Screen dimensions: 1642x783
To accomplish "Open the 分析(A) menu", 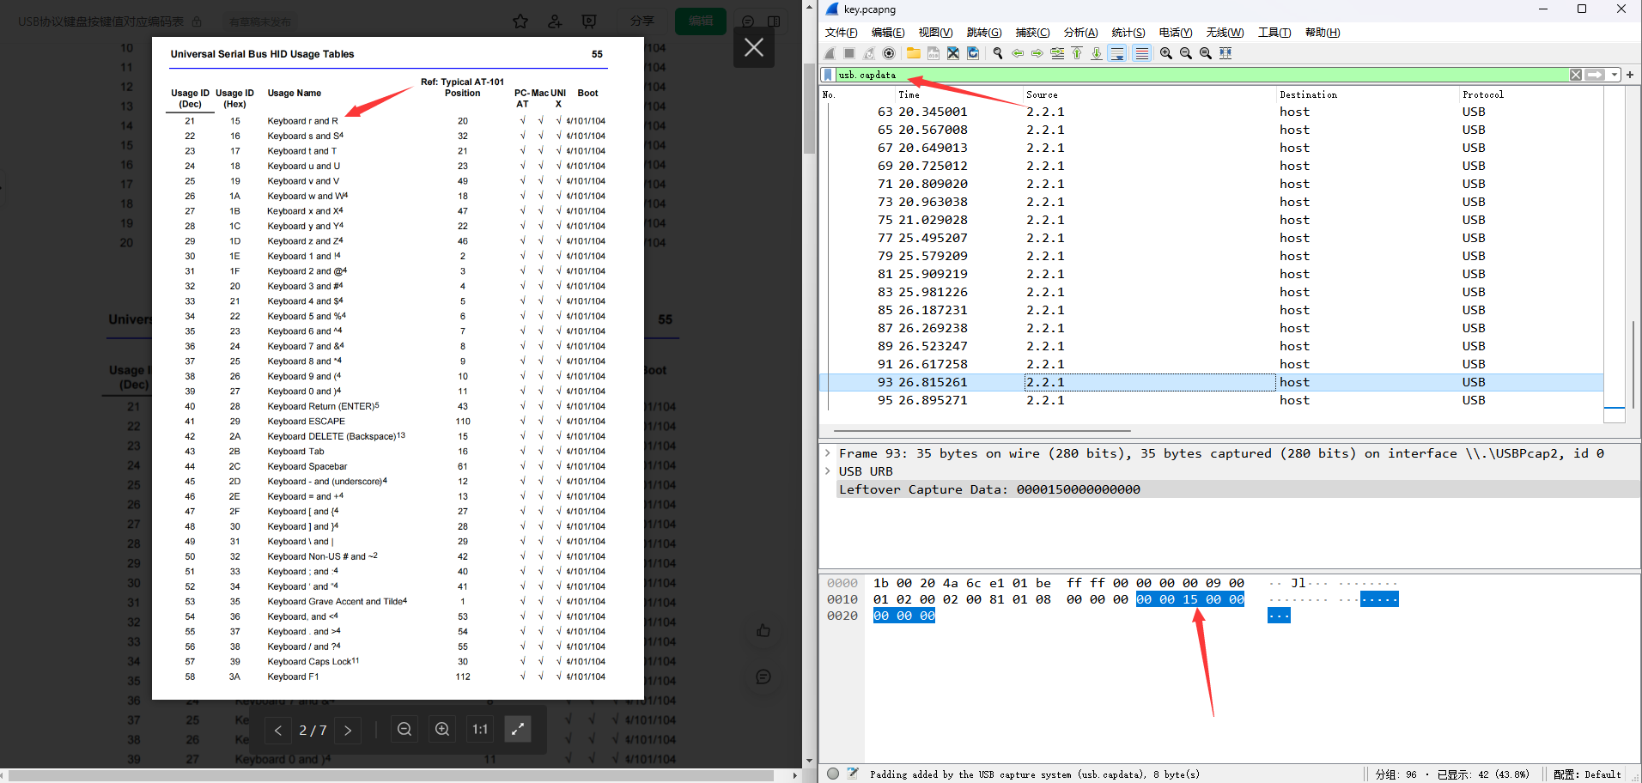I will [x=1080, y=33].
